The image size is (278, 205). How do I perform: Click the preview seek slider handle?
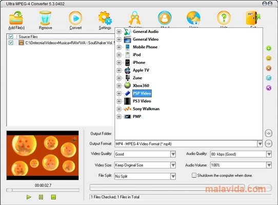click(x=9, y=190)
